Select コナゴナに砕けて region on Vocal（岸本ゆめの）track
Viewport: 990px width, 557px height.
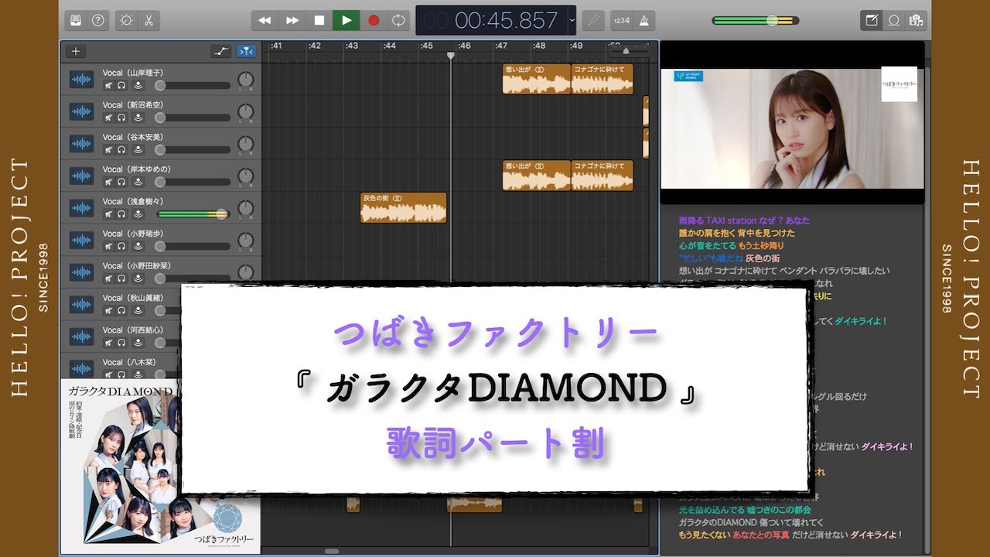click(603, 176)
